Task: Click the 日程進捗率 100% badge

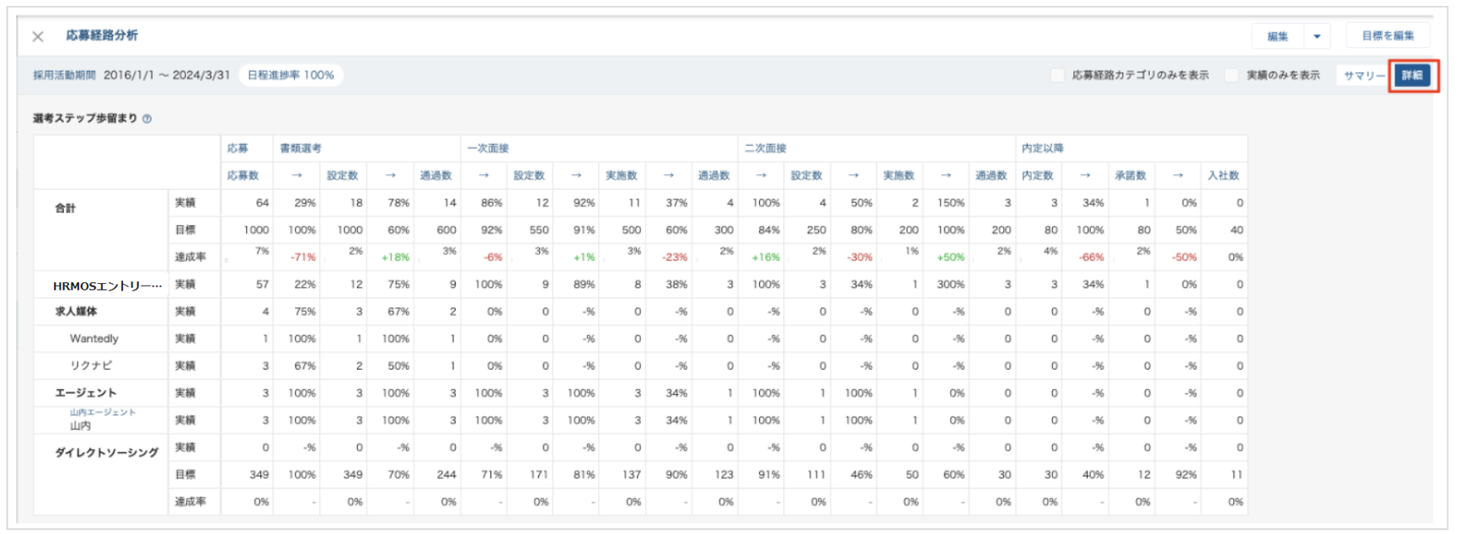Action: click(291, 75)
